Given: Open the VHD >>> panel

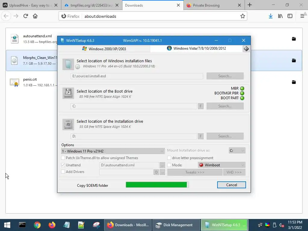Looking at the screenshot, I should (234, 172).
